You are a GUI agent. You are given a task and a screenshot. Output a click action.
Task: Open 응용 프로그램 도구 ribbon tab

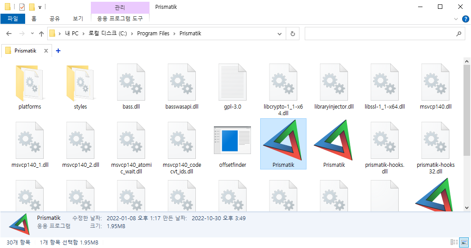click(x=120, y=19)
